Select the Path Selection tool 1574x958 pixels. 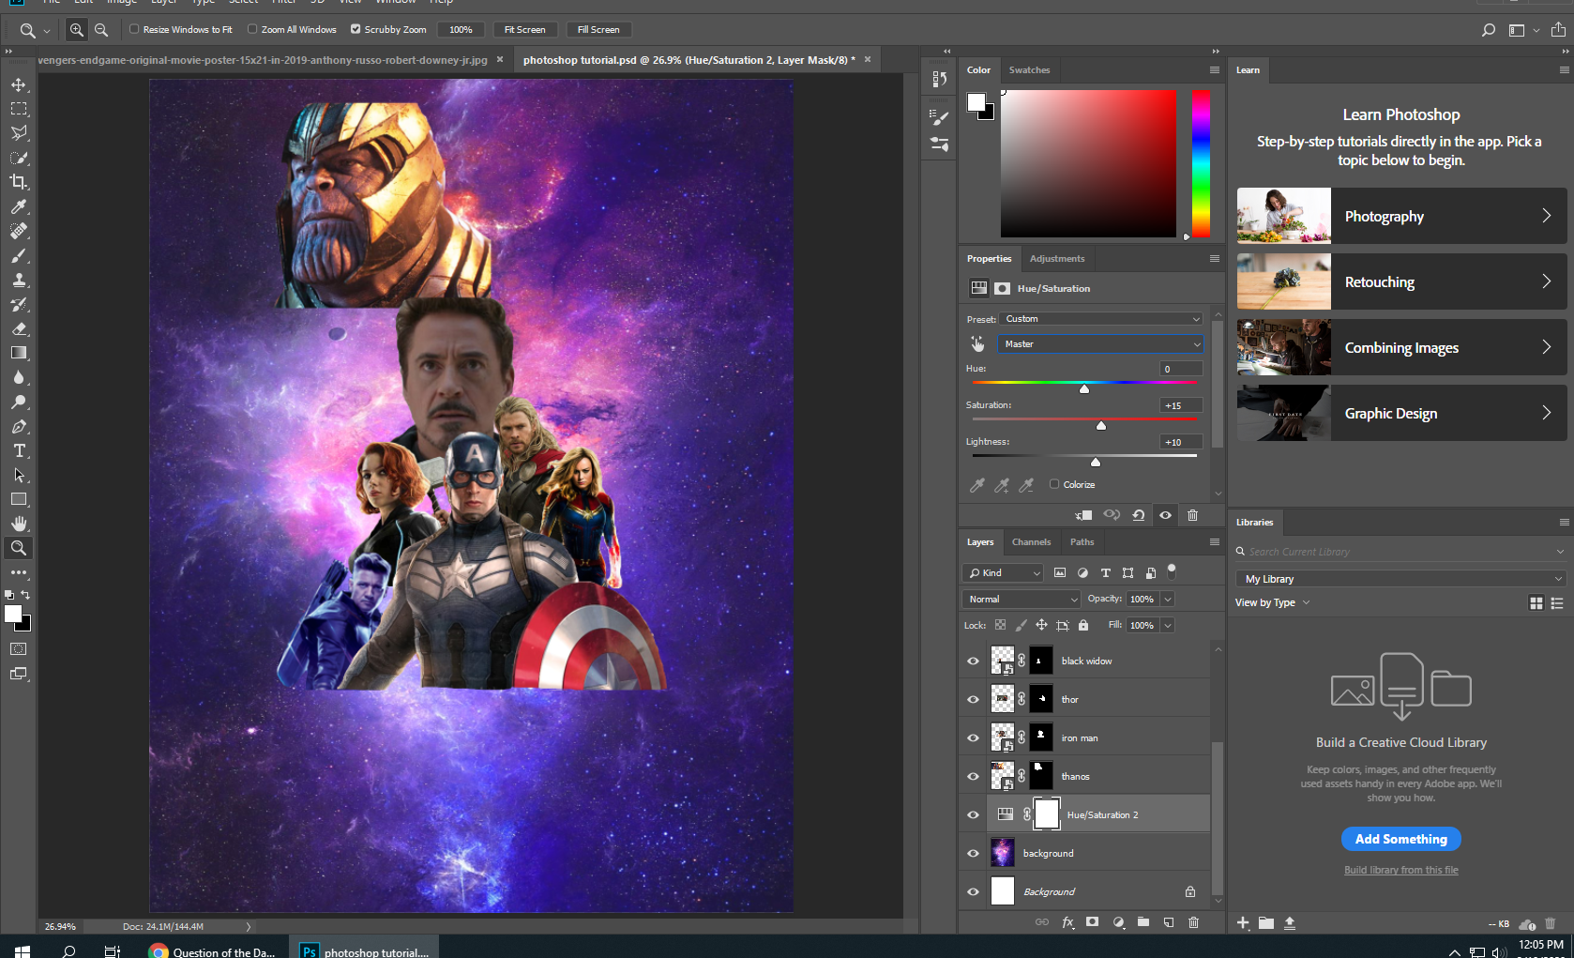19,475
